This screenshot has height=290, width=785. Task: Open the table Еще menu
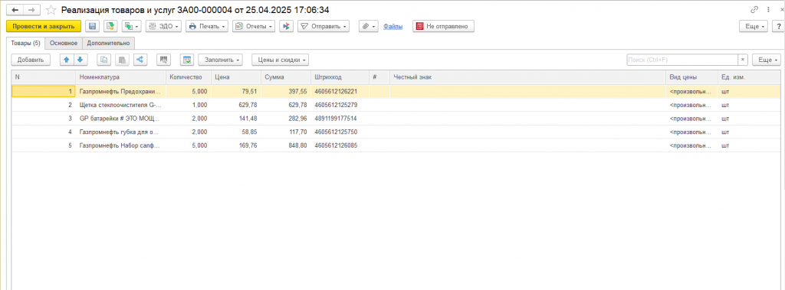tap(766, 60)
